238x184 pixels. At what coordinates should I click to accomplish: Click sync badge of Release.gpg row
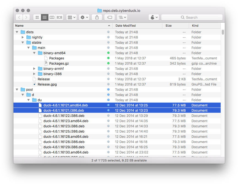pyautogui.click(x=108, y=84)
